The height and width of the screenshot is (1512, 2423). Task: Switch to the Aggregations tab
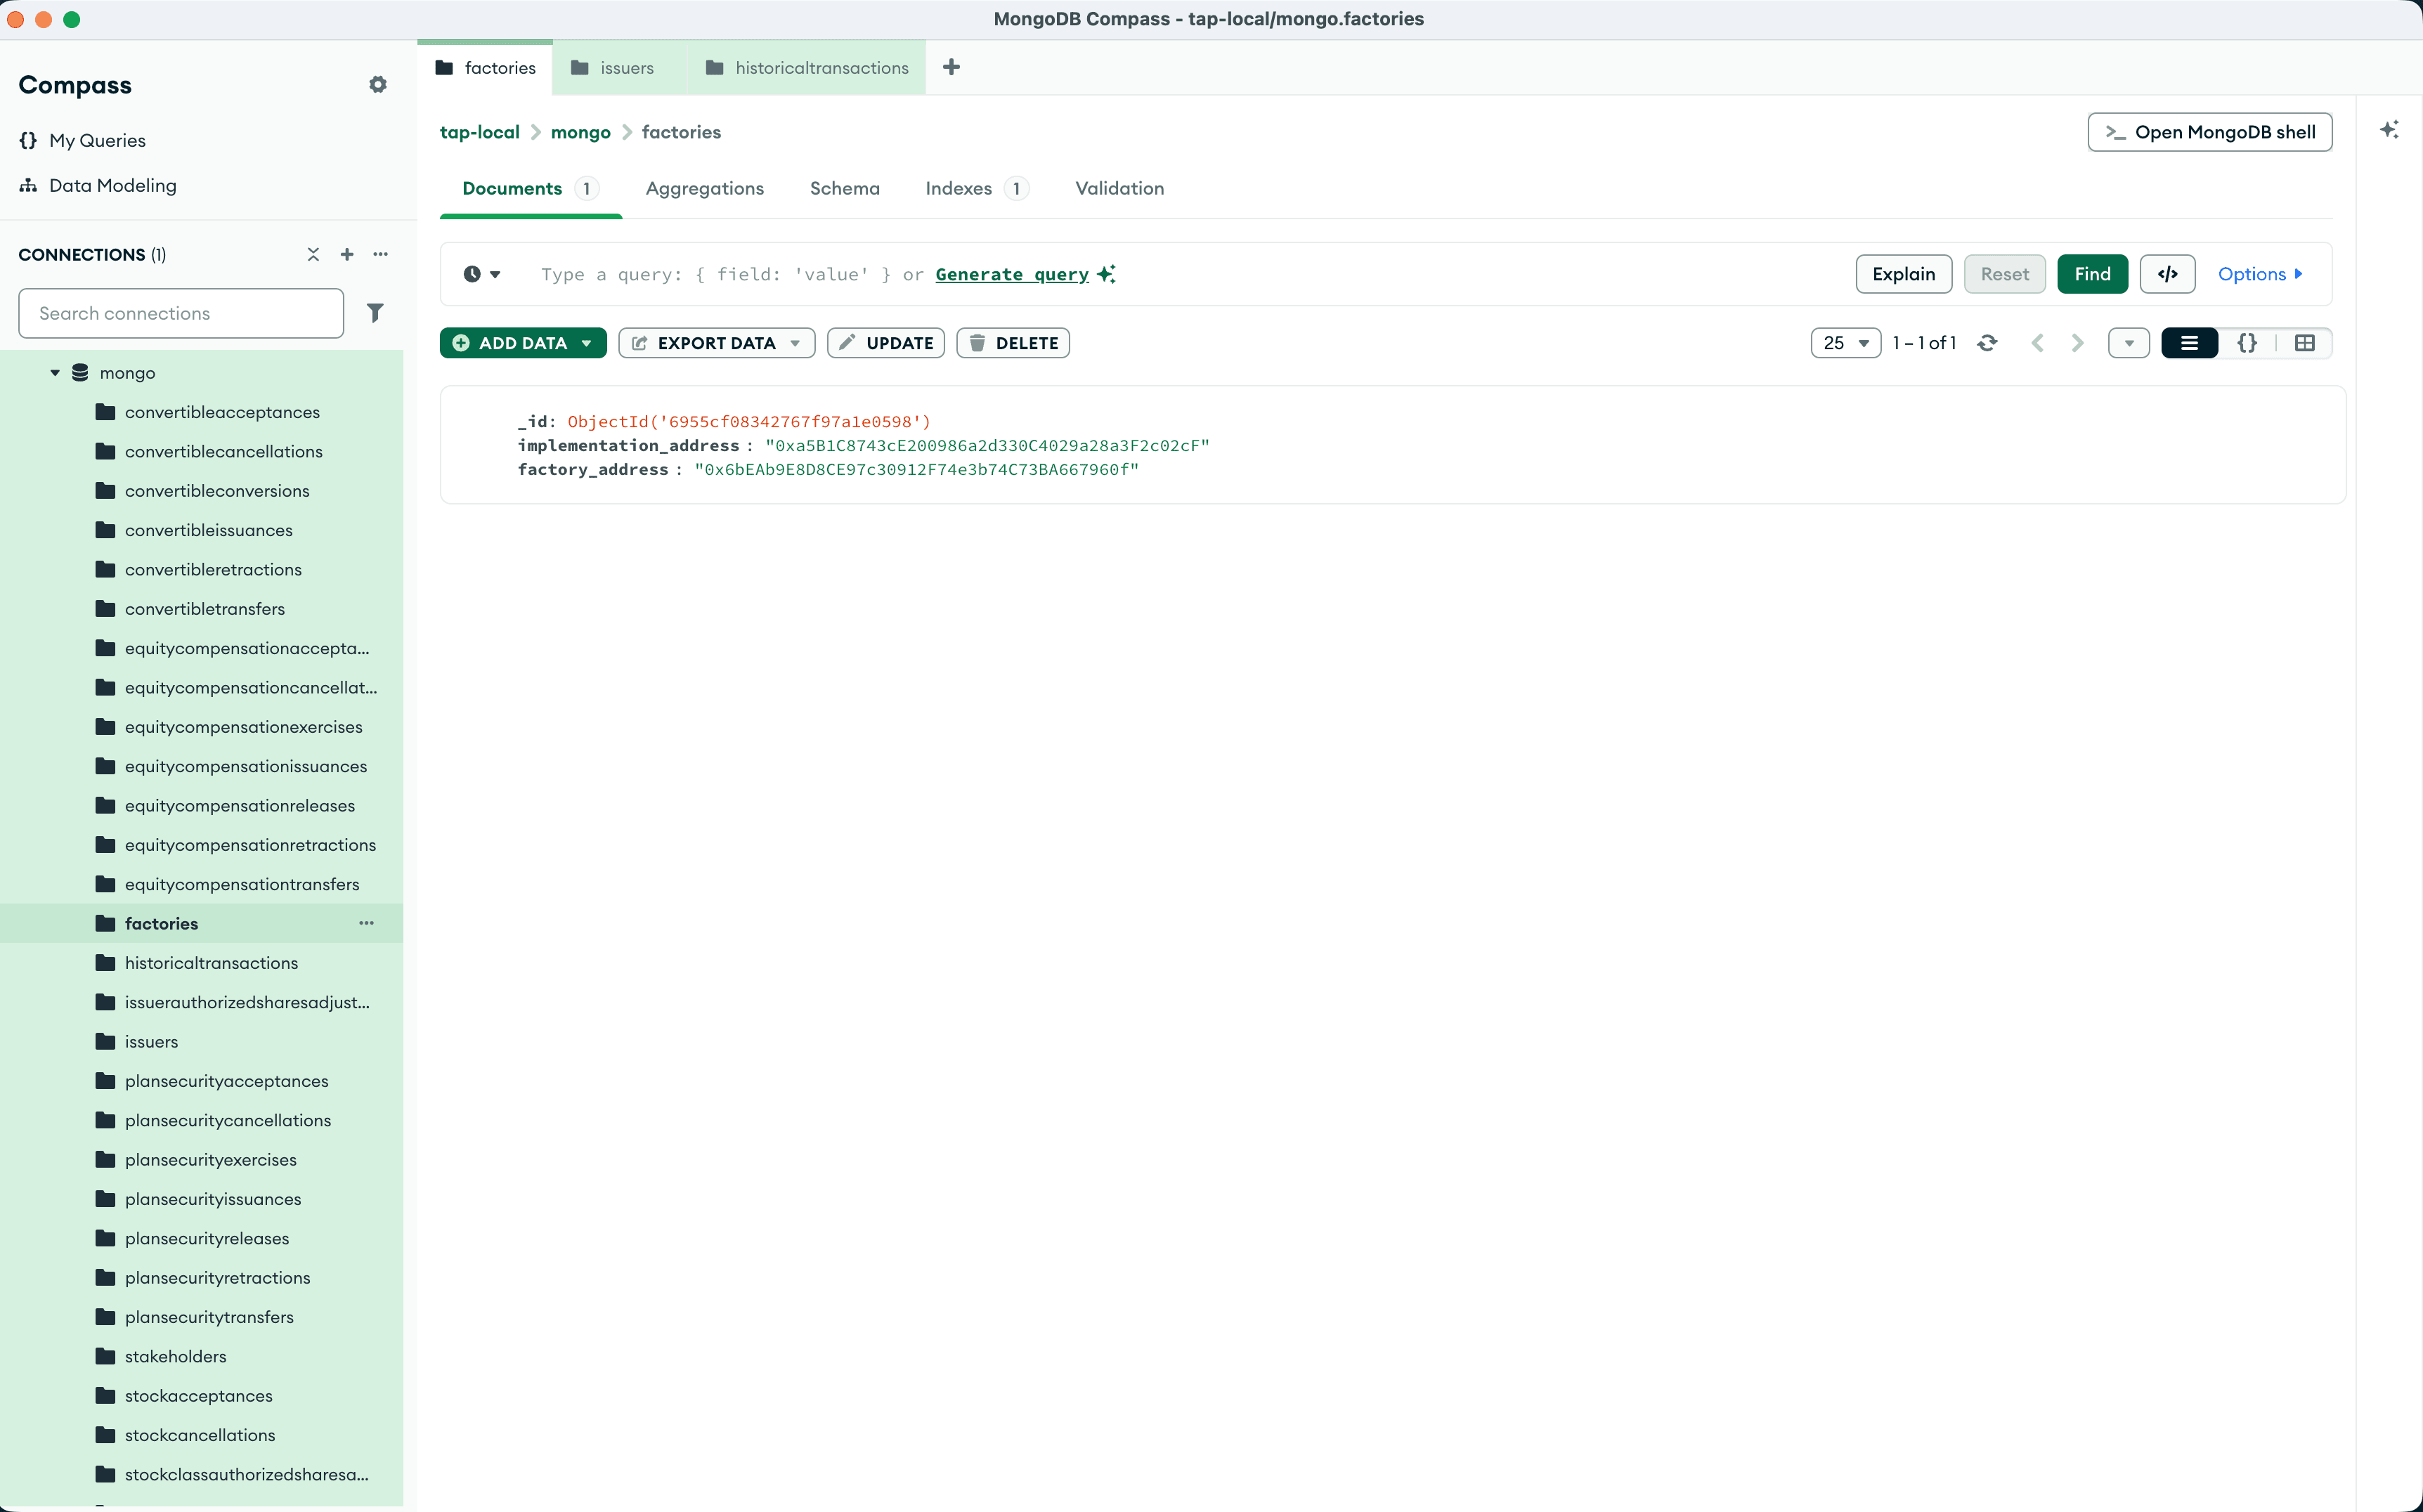tap(704, 188)
